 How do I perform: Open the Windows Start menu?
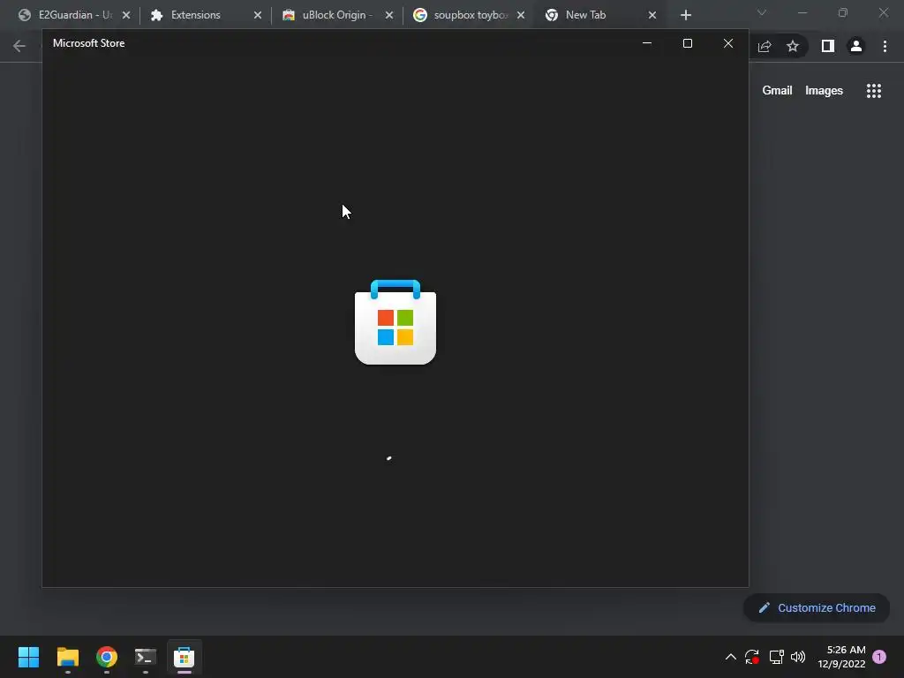29,657
